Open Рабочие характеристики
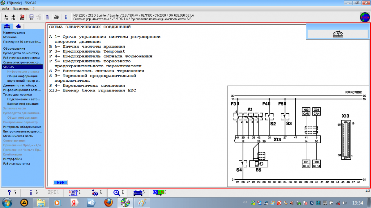 pos(21,58)
